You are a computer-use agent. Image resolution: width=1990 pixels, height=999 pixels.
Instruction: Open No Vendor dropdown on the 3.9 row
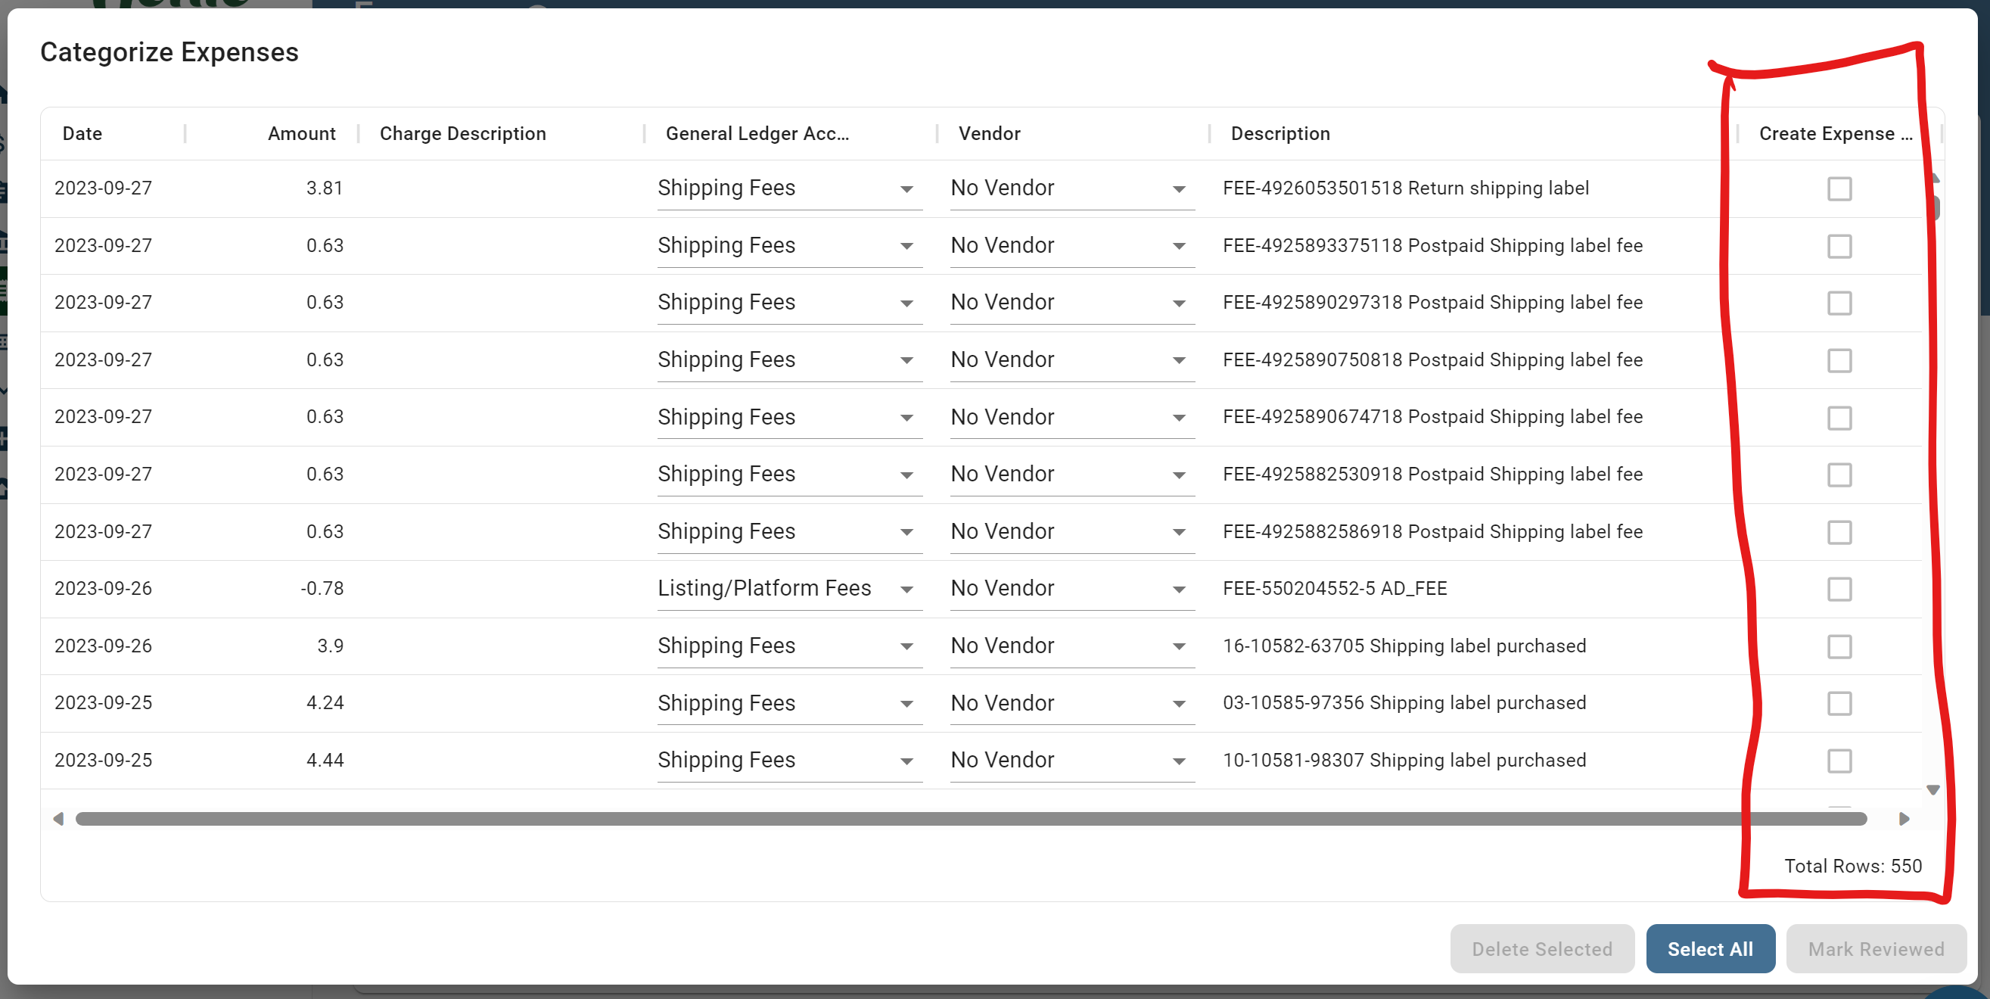pyautogui.click(x=1177, y=646)
